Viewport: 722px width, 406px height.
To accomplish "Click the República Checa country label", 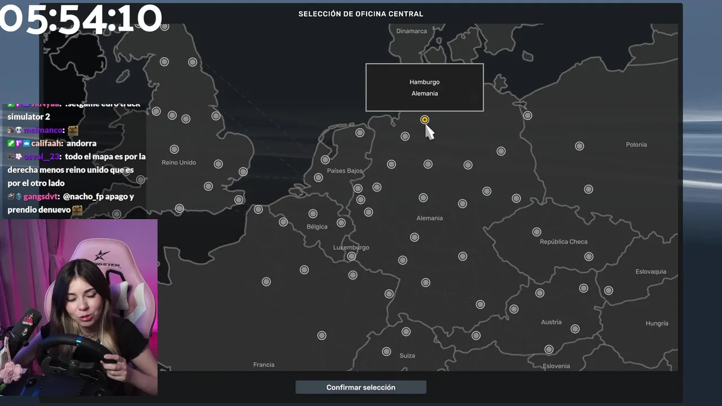I will pos(563,241).
